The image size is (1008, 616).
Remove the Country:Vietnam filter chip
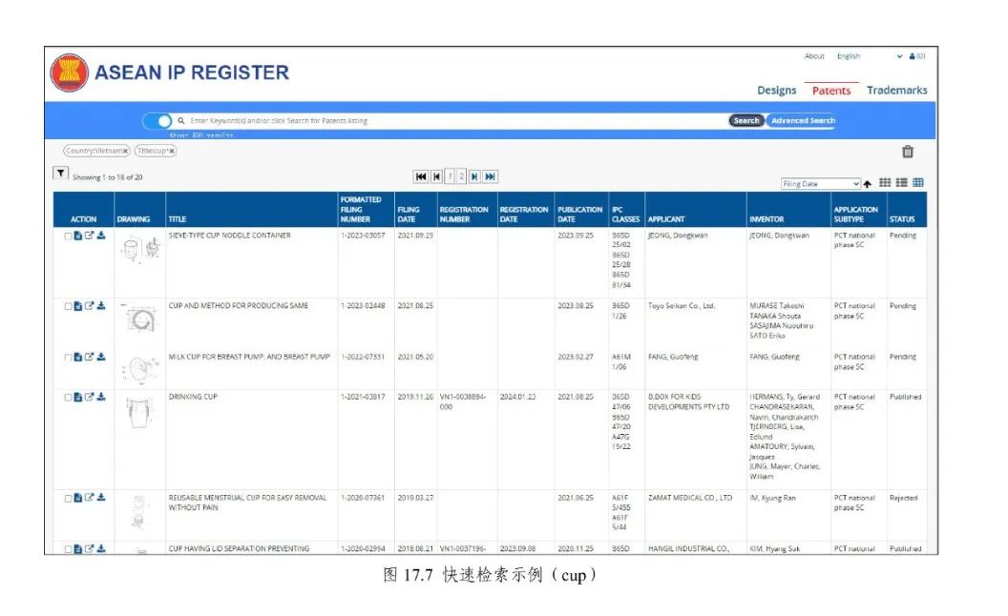[x=125, y=151]
